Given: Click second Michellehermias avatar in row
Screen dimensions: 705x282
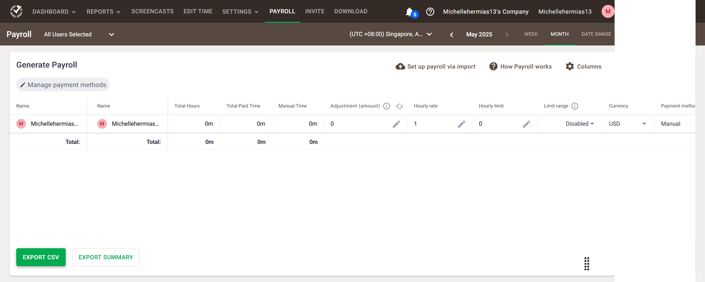Looking at the screenshot, I should [102, 124].
